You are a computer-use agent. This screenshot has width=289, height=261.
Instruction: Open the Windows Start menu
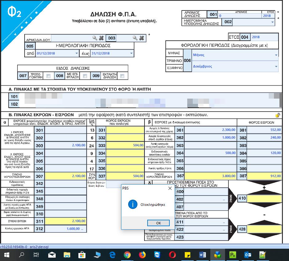tap(7, 255)
